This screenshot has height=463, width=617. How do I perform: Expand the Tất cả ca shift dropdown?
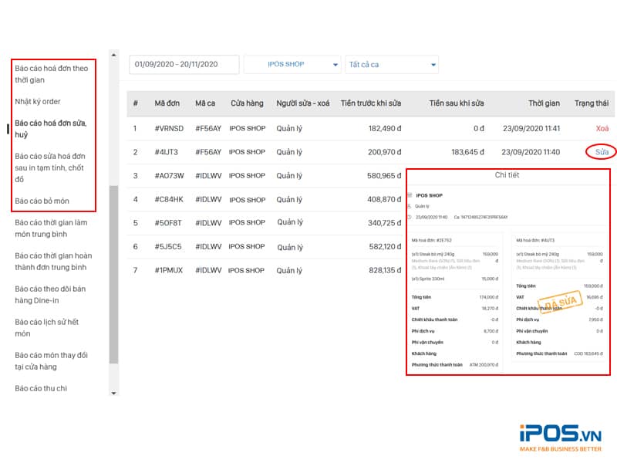pos(392,65)
